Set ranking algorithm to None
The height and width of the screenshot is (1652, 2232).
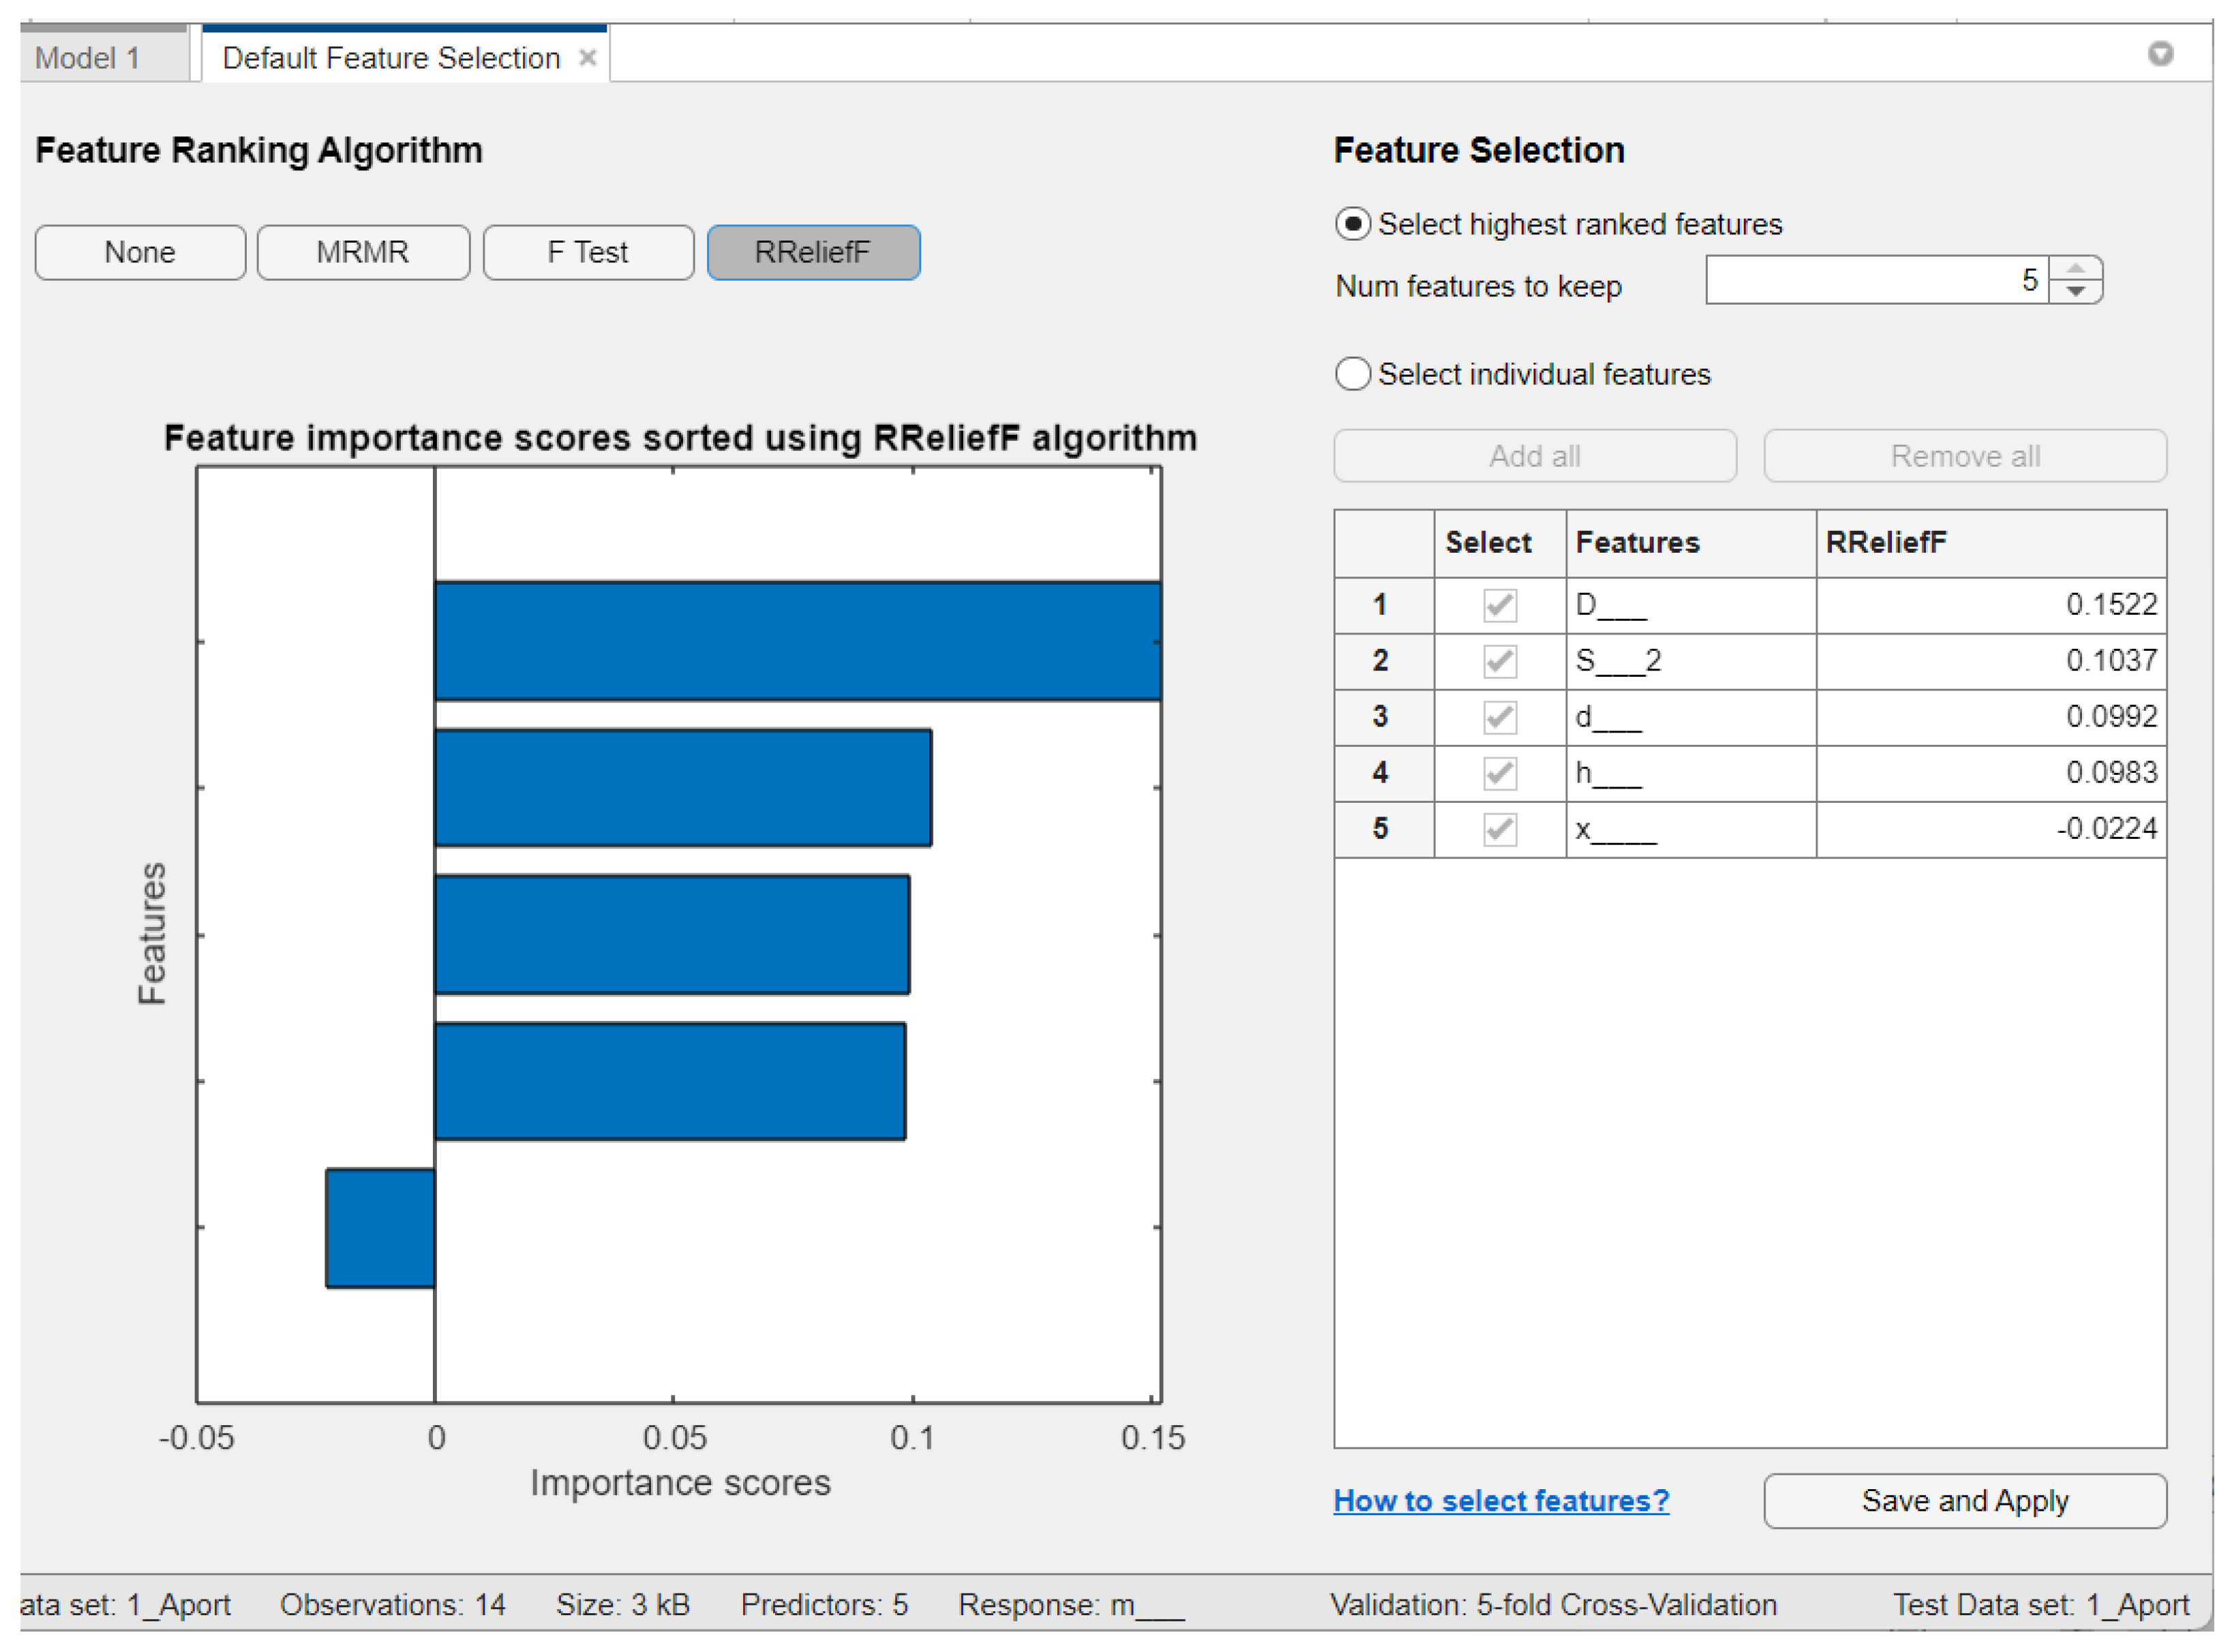tap(140, 252)
